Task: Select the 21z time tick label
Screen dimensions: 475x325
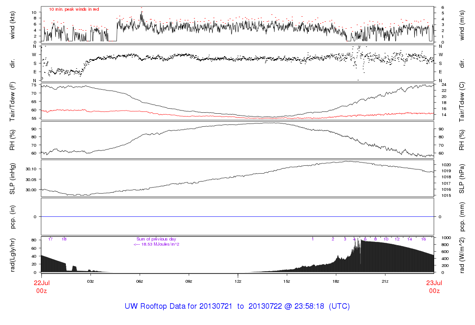Action: click(x=385, y=282)
